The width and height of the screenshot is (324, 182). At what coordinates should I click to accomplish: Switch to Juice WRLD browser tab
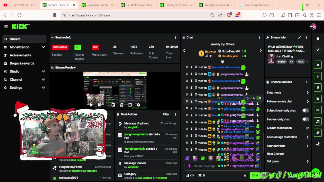pos(20,5)
